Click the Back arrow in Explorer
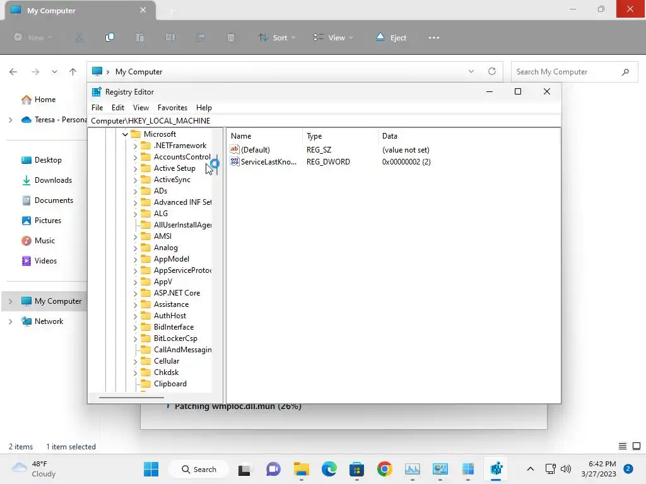Image resolution: width=646 pixels, height=484 pixels. pyautogui.click(x=13, y=72)
